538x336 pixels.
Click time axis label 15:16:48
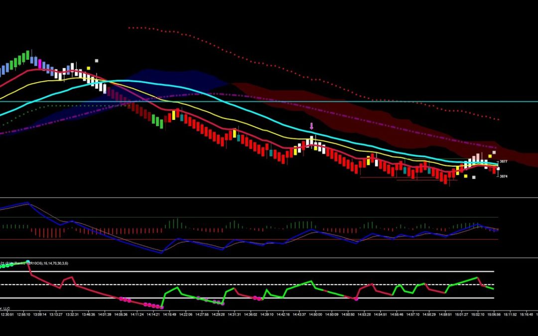527,314
